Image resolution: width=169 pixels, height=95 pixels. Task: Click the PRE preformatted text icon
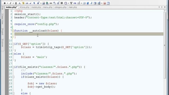(x=75, y=3)
